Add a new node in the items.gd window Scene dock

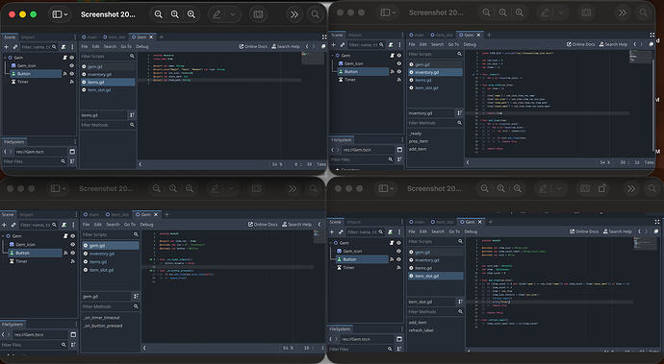pos(6,47)
